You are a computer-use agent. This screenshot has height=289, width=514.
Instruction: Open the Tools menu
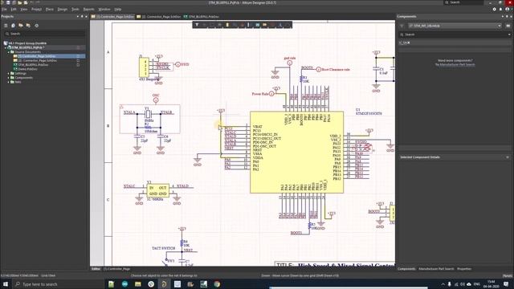[75, 9]
